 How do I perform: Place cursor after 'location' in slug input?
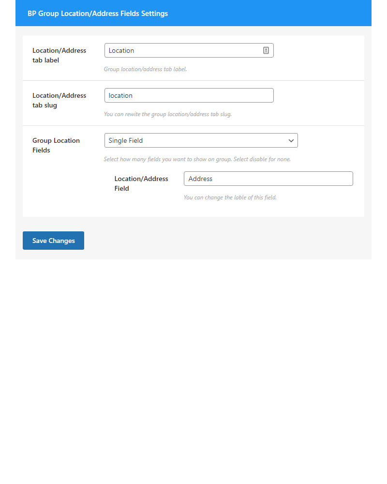(134, 96)
